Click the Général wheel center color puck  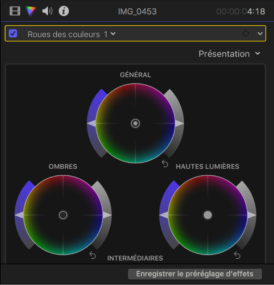135,123
